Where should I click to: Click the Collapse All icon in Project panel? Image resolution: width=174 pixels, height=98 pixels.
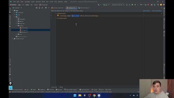[42, 8]
